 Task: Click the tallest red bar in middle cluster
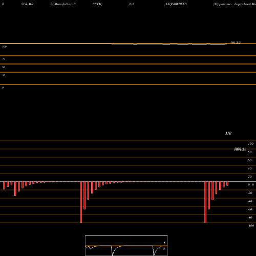[81, 202]
